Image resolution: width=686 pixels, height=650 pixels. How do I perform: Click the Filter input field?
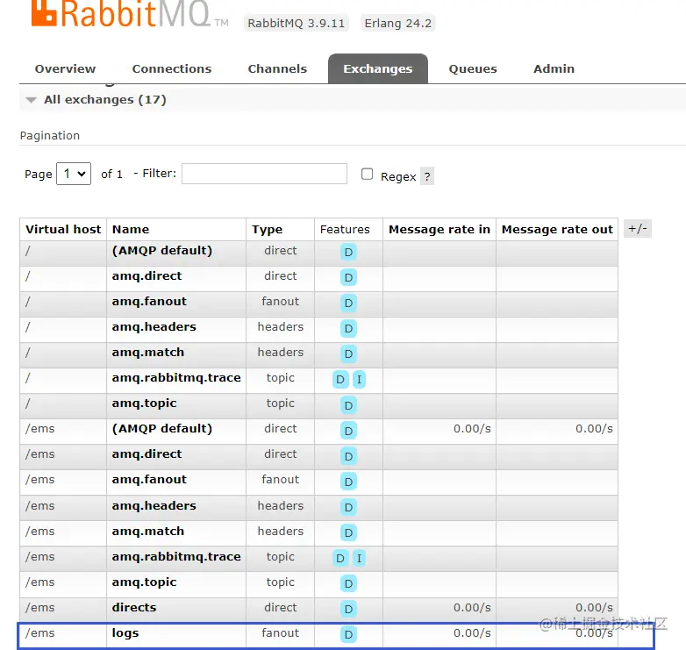click(x=264, y=174)
